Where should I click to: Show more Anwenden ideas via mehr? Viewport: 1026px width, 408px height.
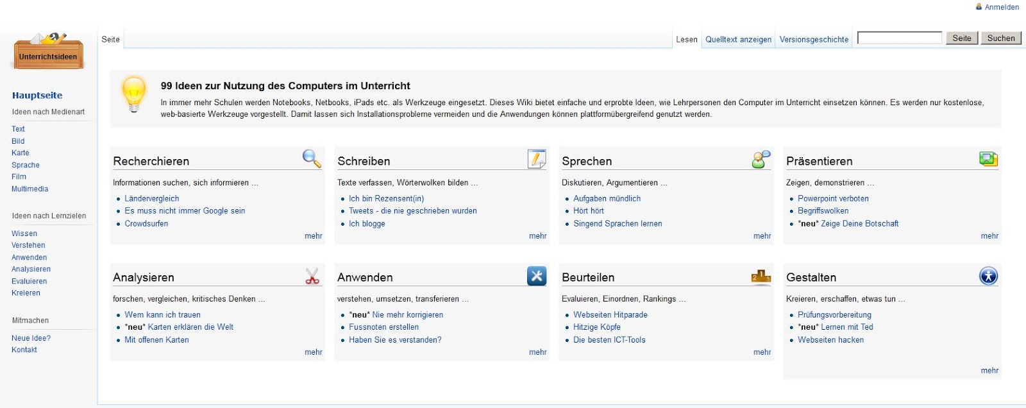537,352
